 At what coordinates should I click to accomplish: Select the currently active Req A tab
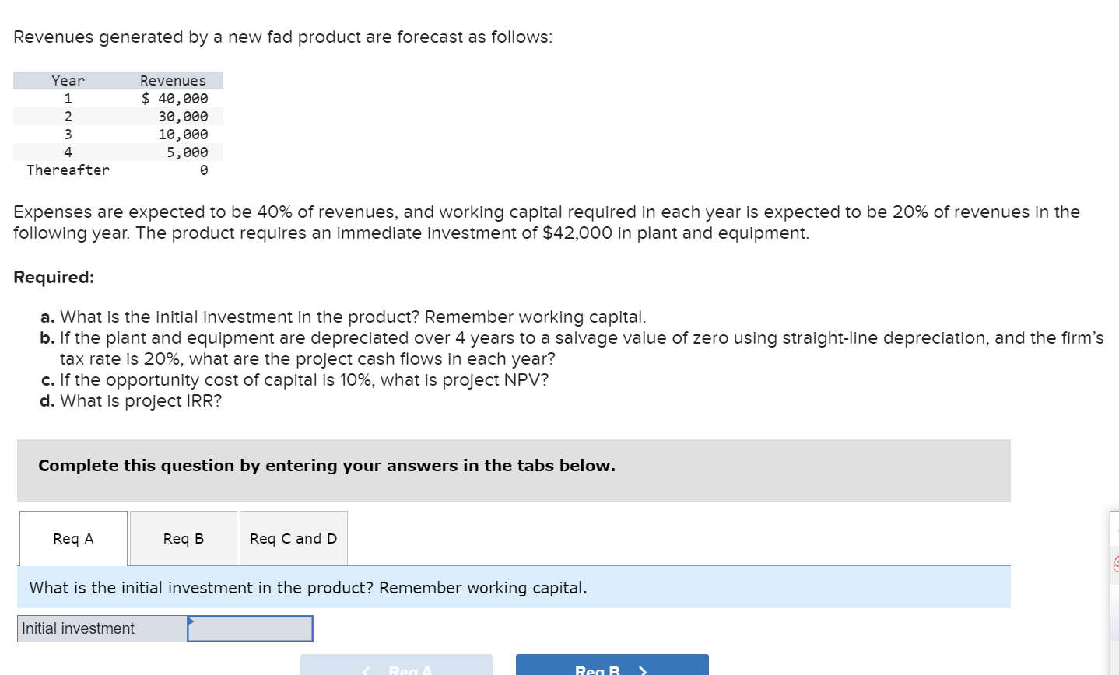click(x=72, y=538)
